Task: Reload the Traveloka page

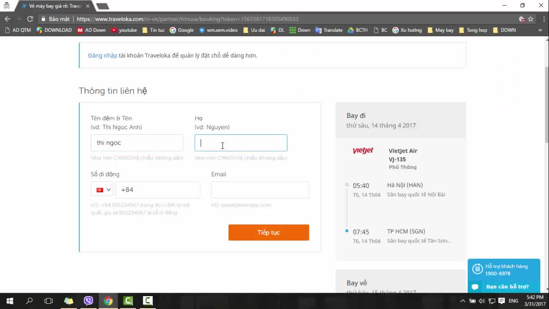Action: (30, 19)
